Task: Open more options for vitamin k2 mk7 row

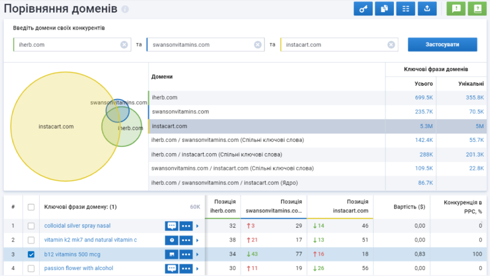Action: pyautogui.click(x=186, y=240)
